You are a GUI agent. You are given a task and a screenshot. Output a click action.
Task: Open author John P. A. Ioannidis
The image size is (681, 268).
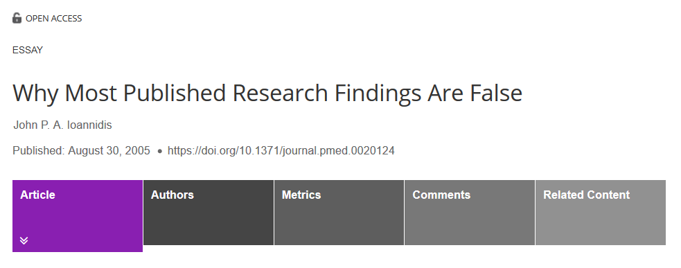coord(62,125)
